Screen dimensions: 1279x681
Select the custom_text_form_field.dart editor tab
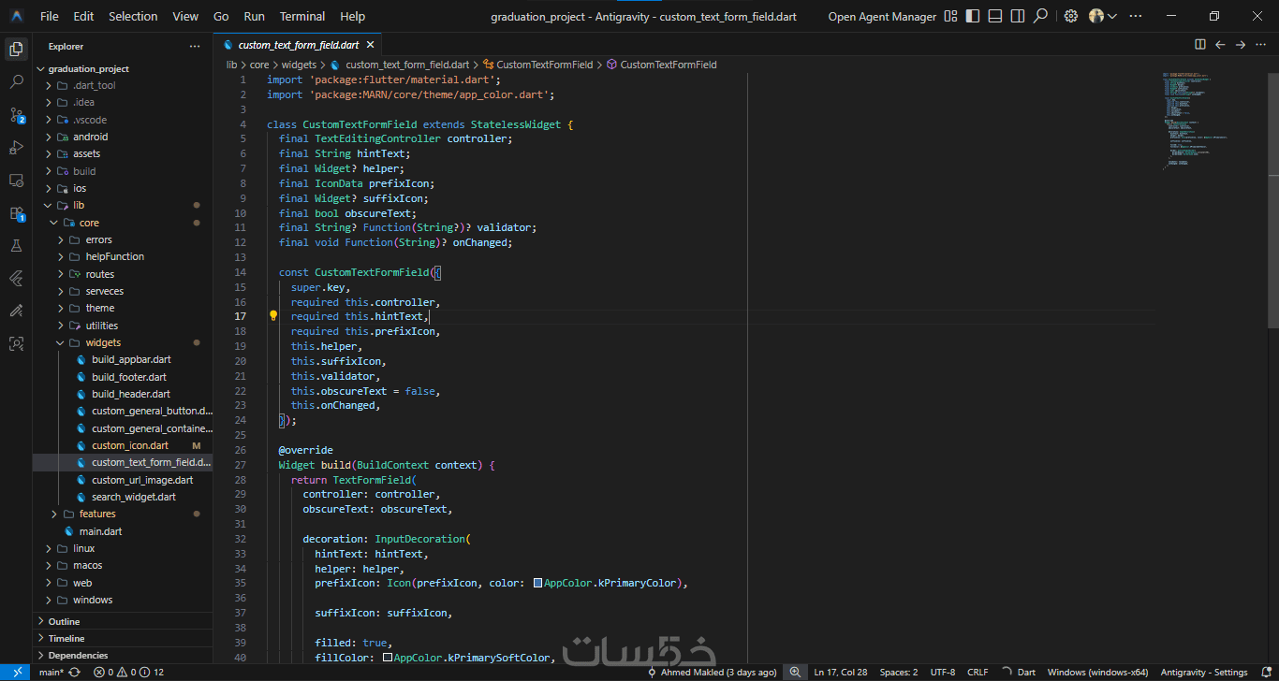[x=298, y=44]
